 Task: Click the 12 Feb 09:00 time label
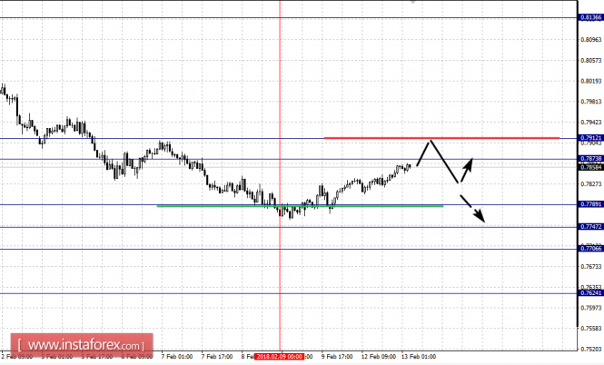pos(378,357)
